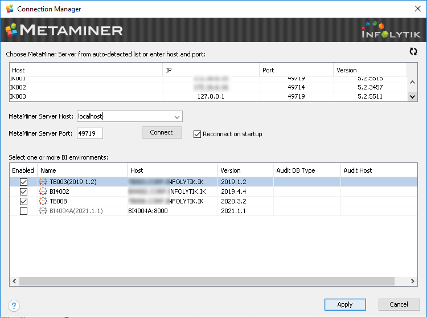This screenshot has height=318, width=427.
Task: Click the Enabled column header
Action: (x=23, y=170)
